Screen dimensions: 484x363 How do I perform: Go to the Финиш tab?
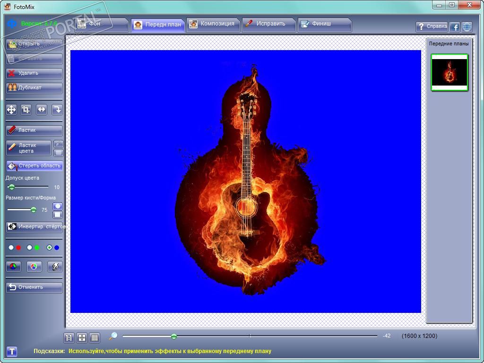[x=324, y=25]
